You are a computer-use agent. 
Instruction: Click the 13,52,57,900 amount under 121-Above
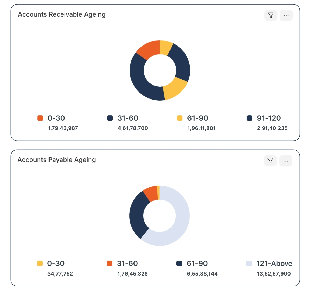click(274, 274)
